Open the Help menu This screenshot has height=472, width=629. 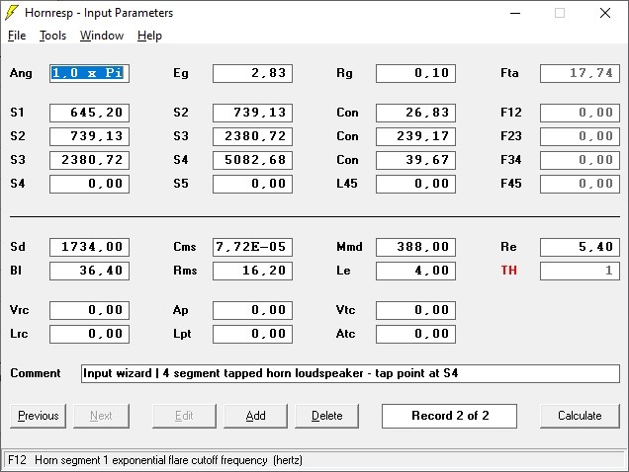tap(149, 36)
